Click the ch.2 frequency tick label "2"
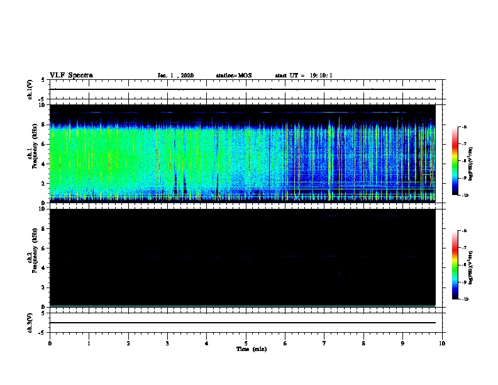 click(43, 287)
